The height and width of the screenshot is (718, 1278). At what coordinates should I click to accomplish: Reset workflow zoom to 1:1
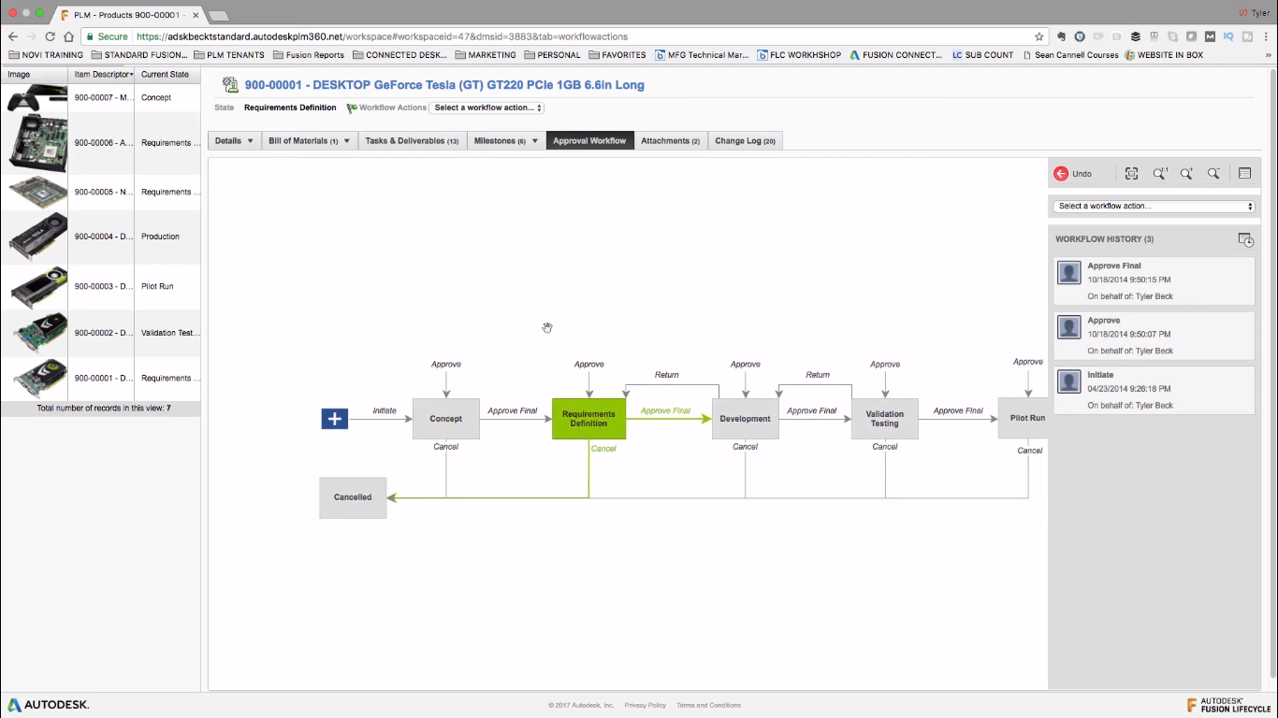click(x=1159, y=174)
